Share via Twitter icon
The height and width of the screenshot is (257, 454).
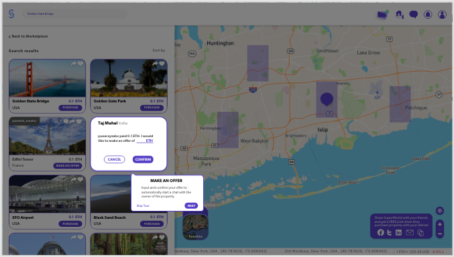point(390,233)
